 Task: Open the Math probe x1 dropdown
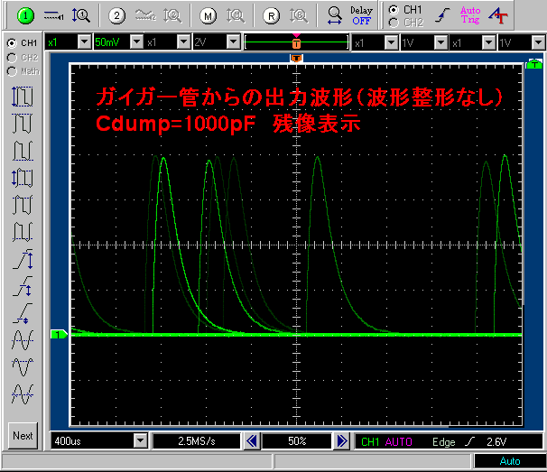point(392,42)
